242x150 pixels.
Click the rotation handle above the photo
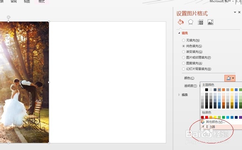click(x=8, y=17)
